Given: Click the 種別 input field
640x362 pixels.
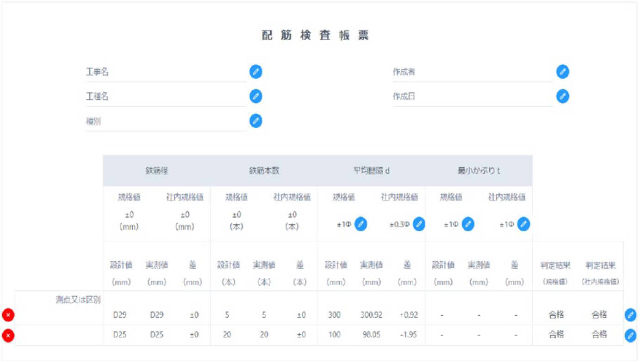Looking at the screenshot, I should (166, 121).
